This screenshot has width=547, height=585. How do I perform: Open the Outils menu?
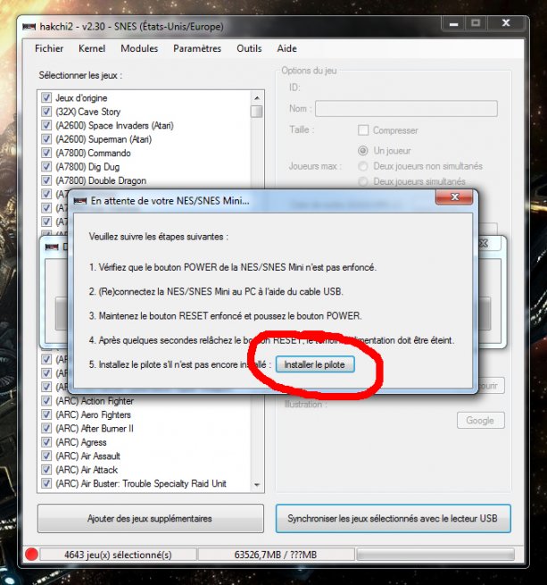[x=249, y=48]
